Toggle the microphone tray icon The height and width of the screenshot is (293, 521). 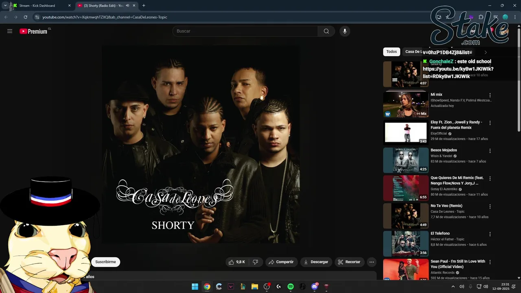470,286
